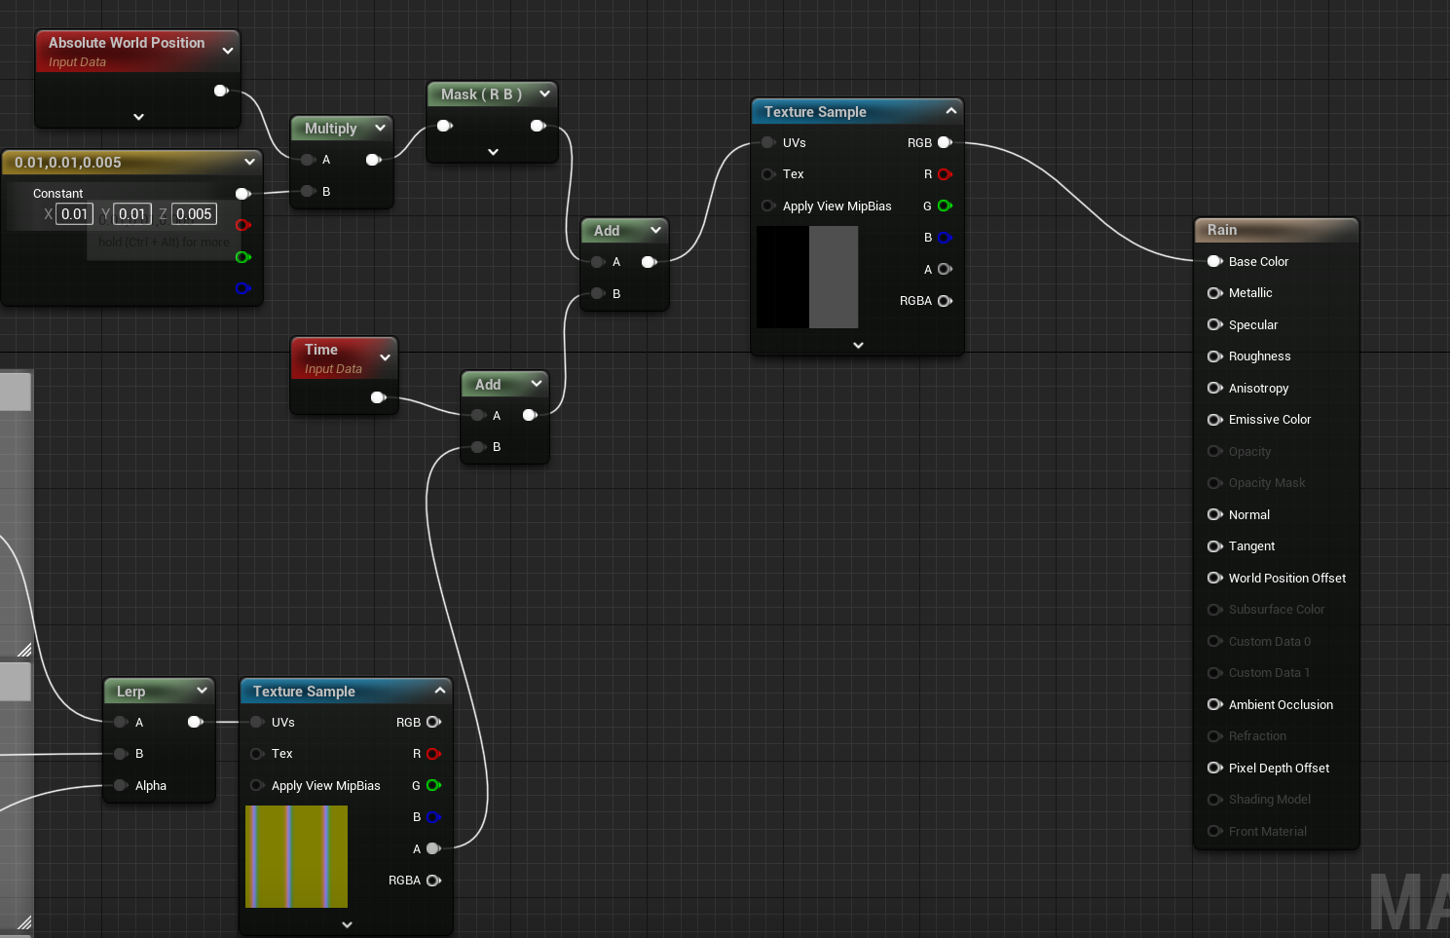
Task: Toggle the 0.01,0.01,0.005 constant node chevron
Action: click(250, 162)
